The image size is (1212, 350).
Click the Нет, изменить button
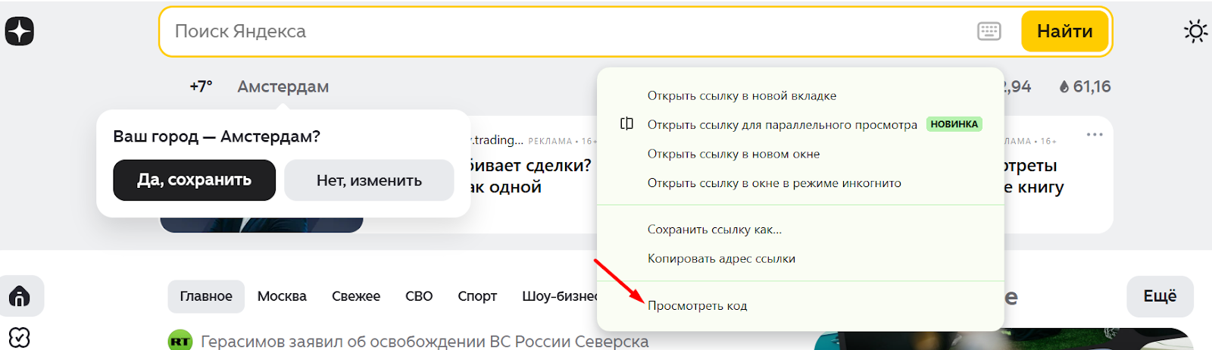pos(369,180)
